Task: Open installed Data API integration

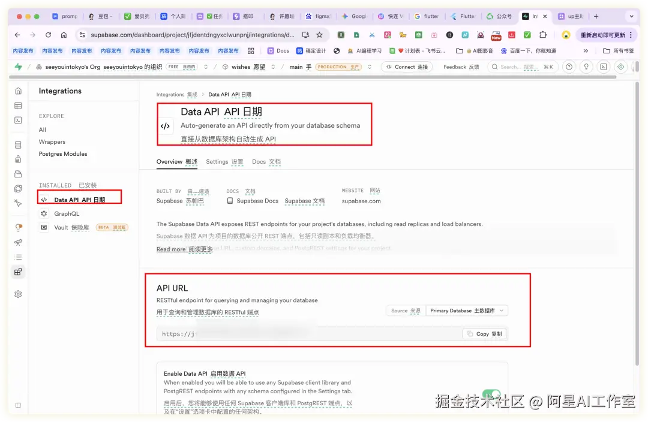Action: pos(79,200)
